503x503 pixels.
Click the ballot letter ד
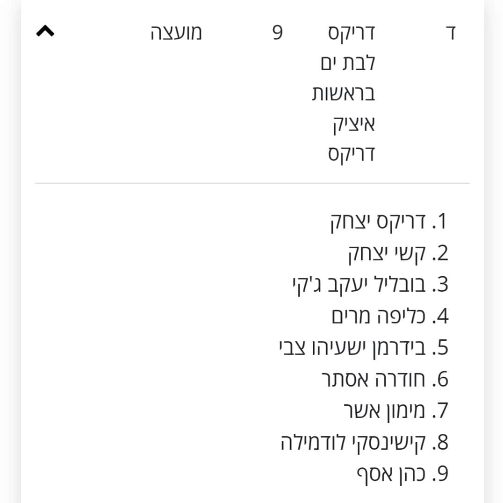click(x=451, y=34)
